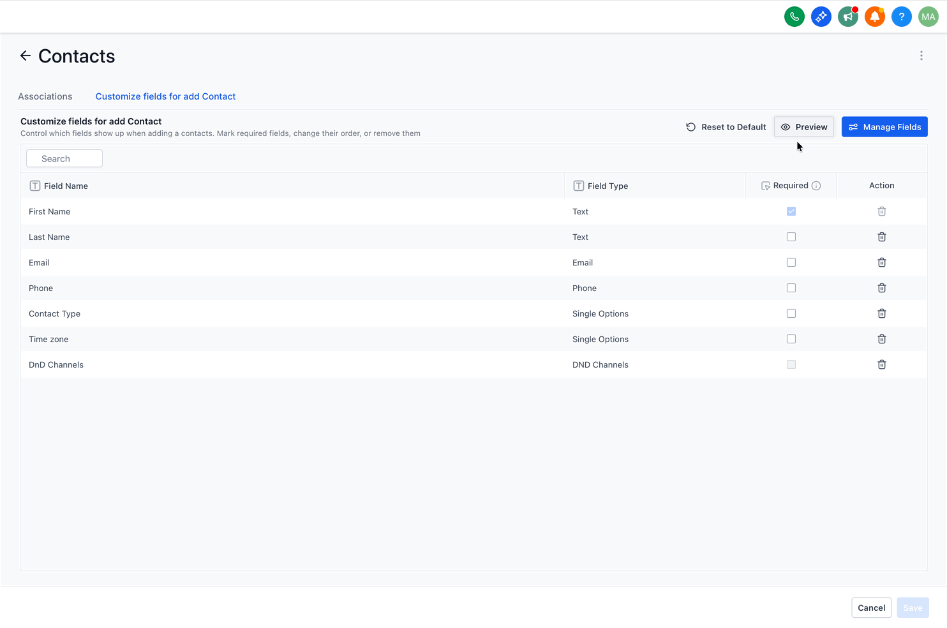Delete the Time zone field
This screenshot has height=628, width=947.
pos(882,339)
